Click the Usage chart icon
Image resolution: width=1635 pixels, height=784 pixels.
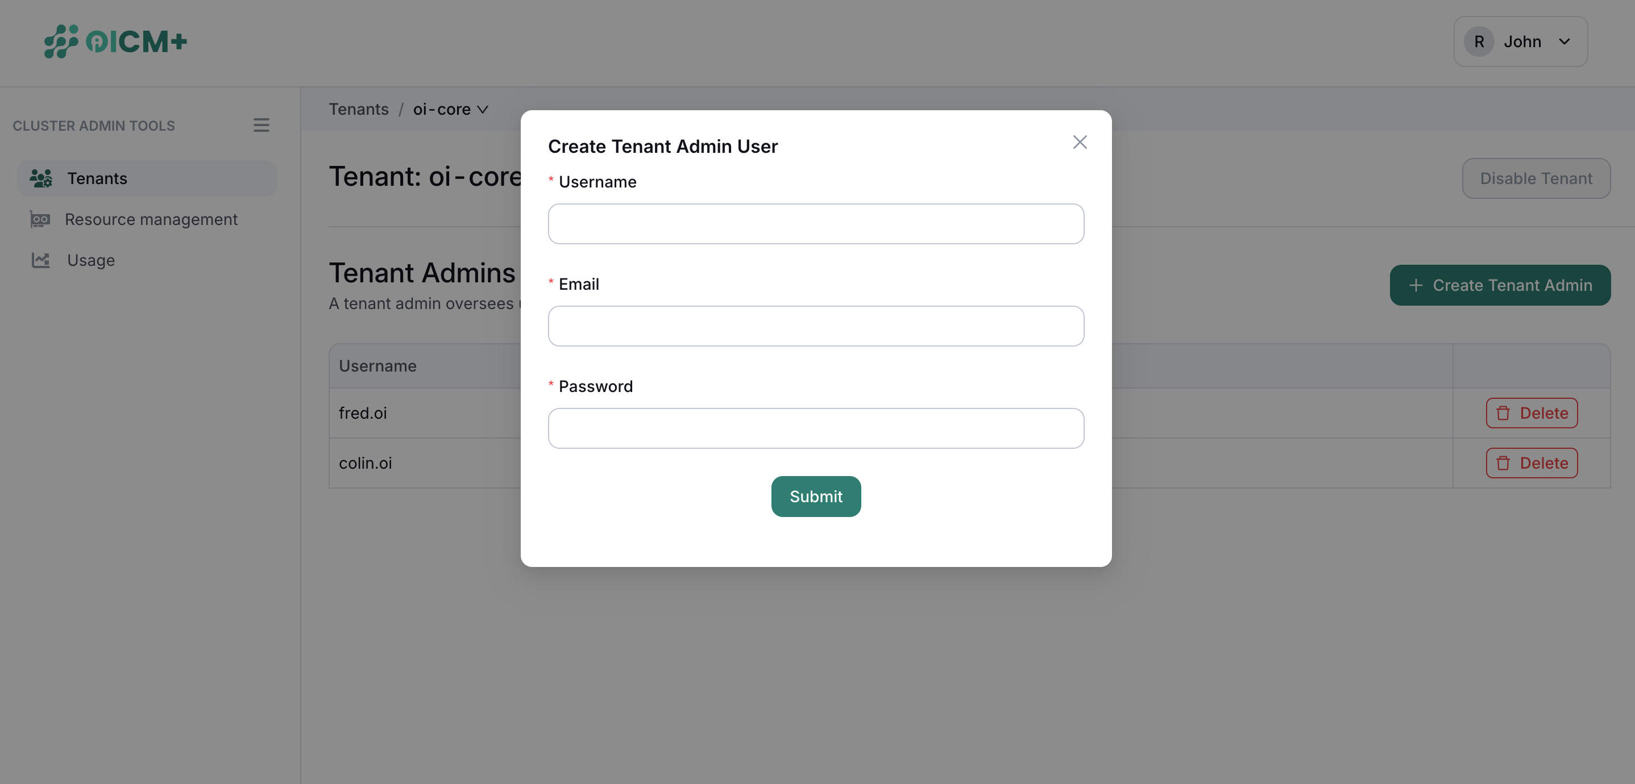(x=40, y=260)
